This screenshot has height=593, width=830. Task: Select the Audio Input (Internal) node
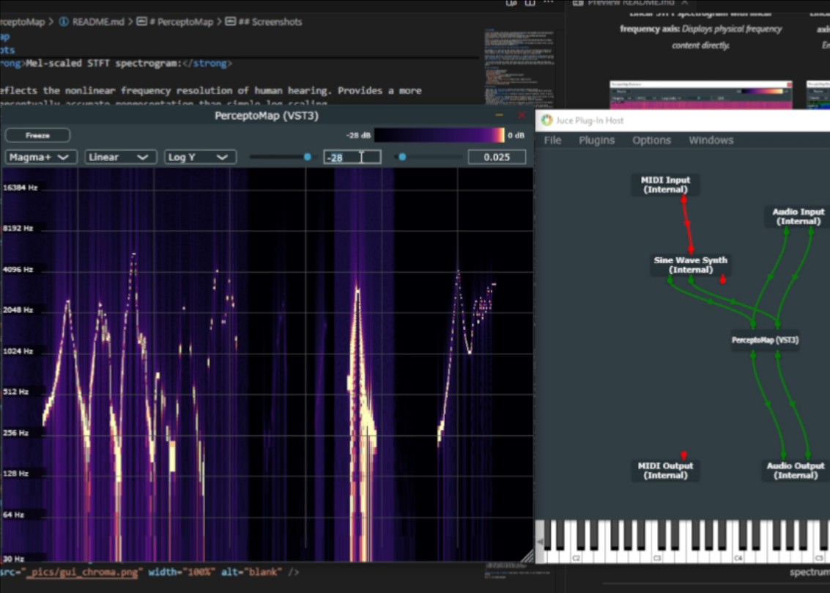[x=798, y=216]
